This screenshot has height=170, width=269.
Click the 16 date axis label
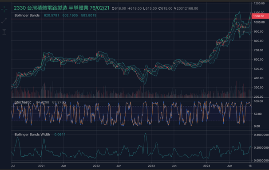250,166
